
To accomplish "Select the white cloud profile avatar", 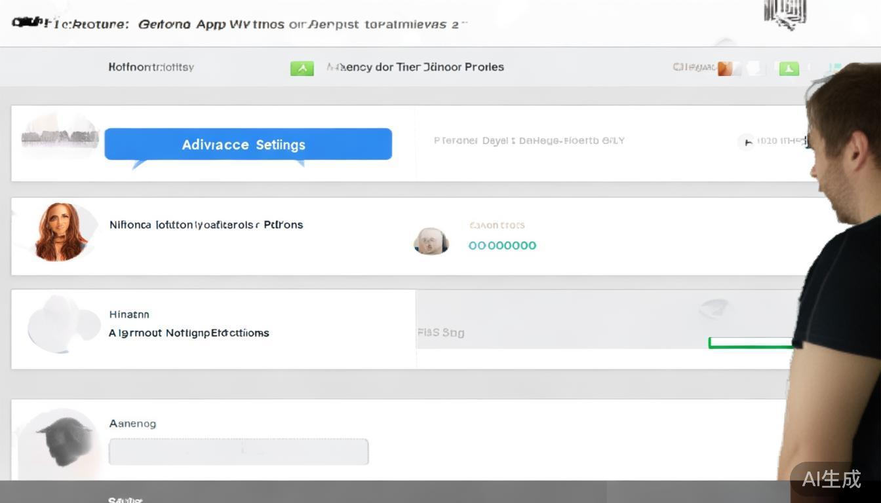I will [61, 324].
